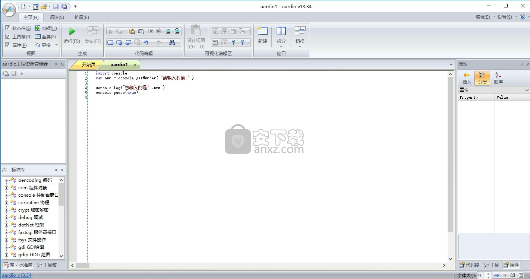Save the file using the floppy icon

coord(56,6)
